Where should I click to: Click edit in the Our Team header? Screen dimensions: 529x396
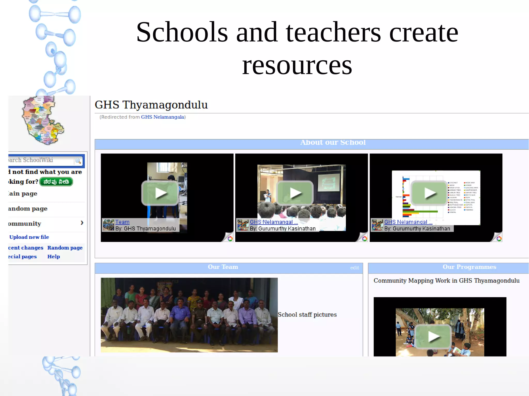355,268
